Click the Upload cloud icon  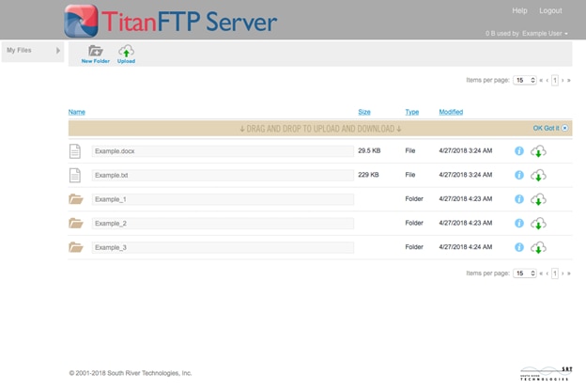coord(127,51)
